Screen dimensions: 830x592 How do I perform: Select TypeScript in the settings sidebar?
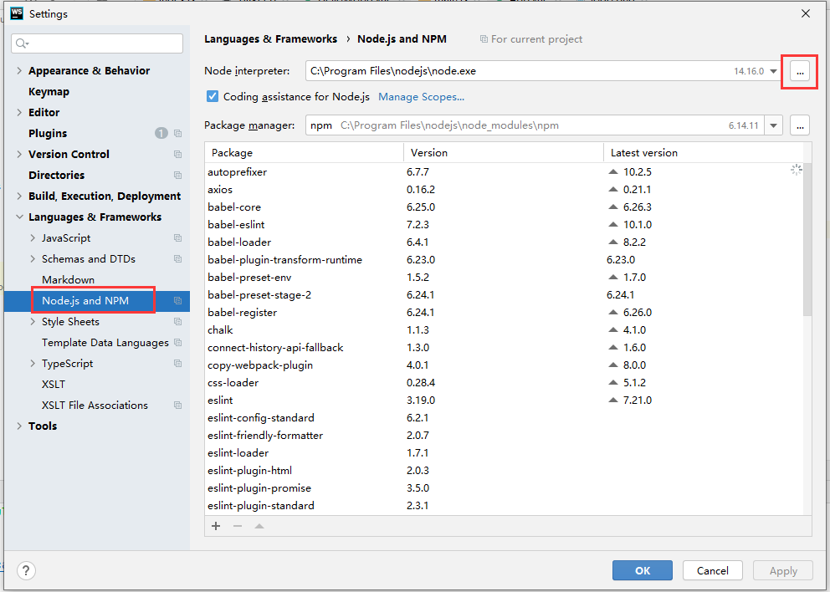(66, 363)
